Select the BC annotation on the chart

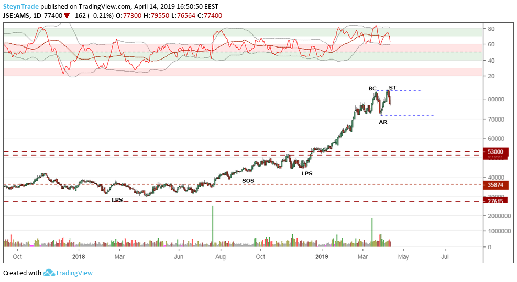point(372,88)
